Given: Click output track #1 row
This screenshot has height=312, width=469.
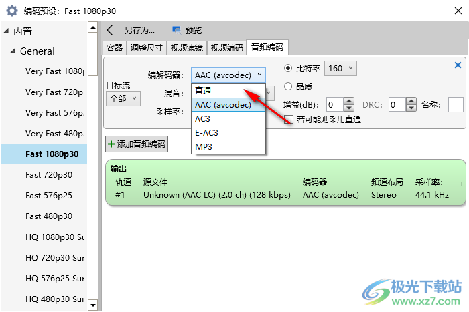Looking at the screenshot, I should pyautogui.click(x=285, y=195).
